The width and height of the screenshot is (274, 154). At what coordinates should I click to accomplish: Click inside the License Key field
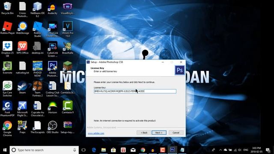(135, 91)
